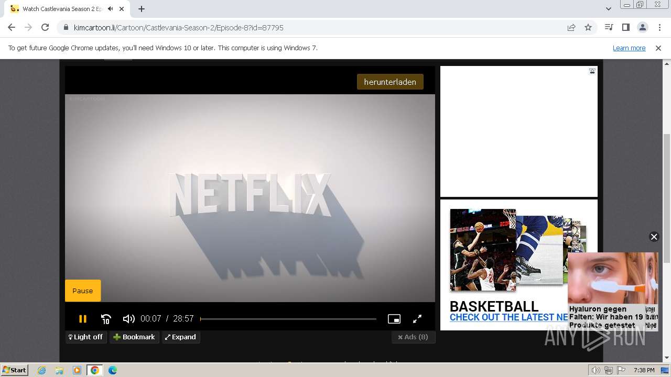Open the Hyaluron gegen Falten ad
This screenshot has width=671, height=377.
point(613,291)
